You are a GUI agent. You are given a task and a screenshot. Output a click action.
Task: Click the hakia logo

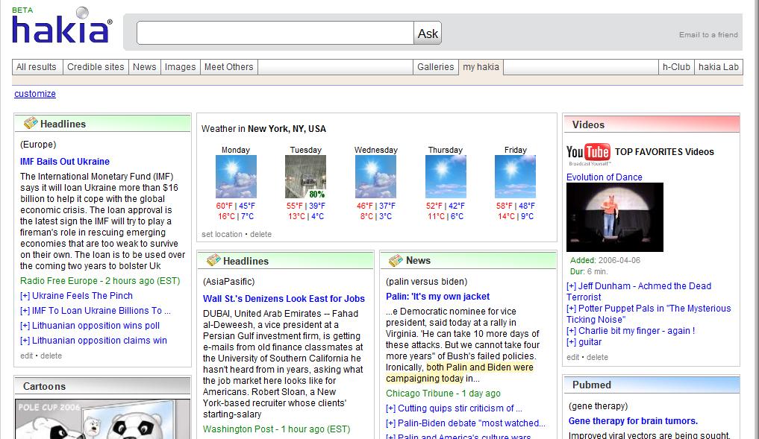pos(61,28)
